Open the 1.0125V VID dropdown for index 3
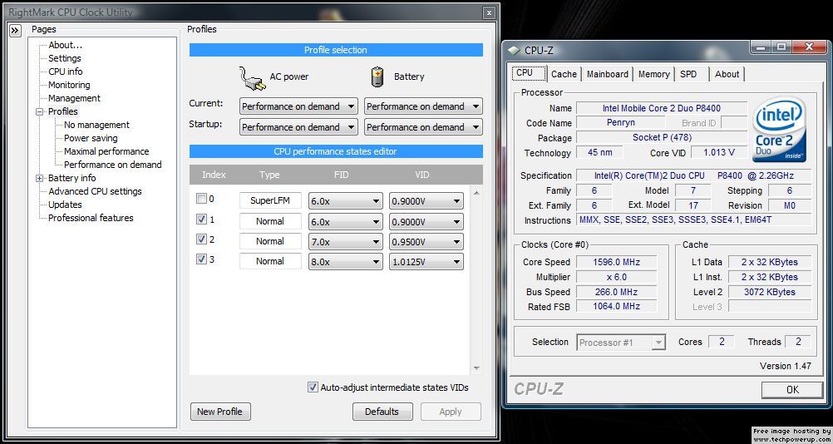Screen dimensions: 833x444 pos(426,262)
